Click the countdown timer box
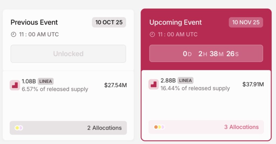This screenshot has width=276, height=144. pyautogui.click(x=206, y=53)
